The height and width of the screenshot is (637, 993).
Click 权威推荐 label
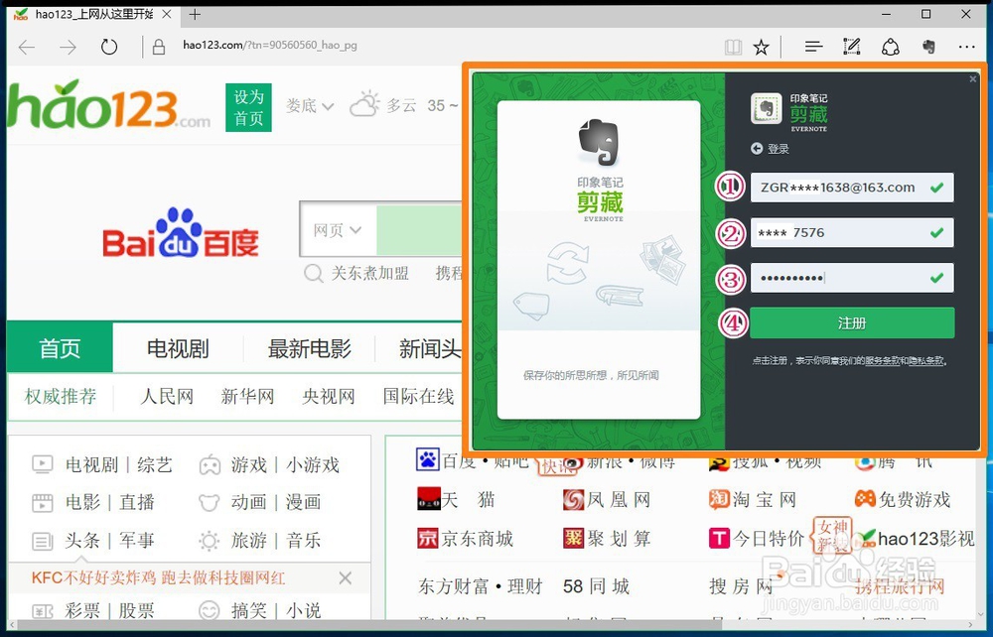pos(61,397)
